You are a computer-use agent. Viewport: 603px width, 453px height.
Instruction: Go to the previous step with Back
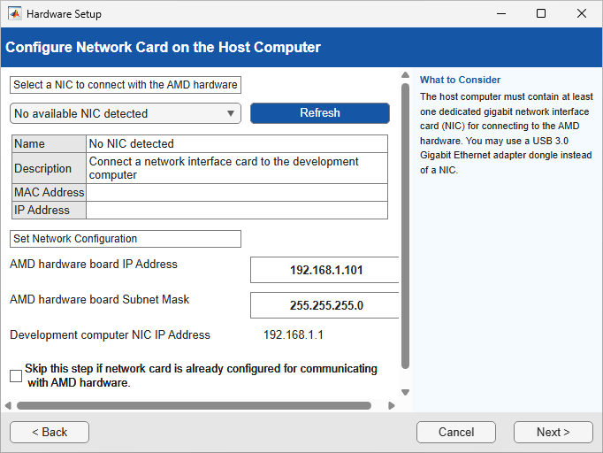click(50, 432)
